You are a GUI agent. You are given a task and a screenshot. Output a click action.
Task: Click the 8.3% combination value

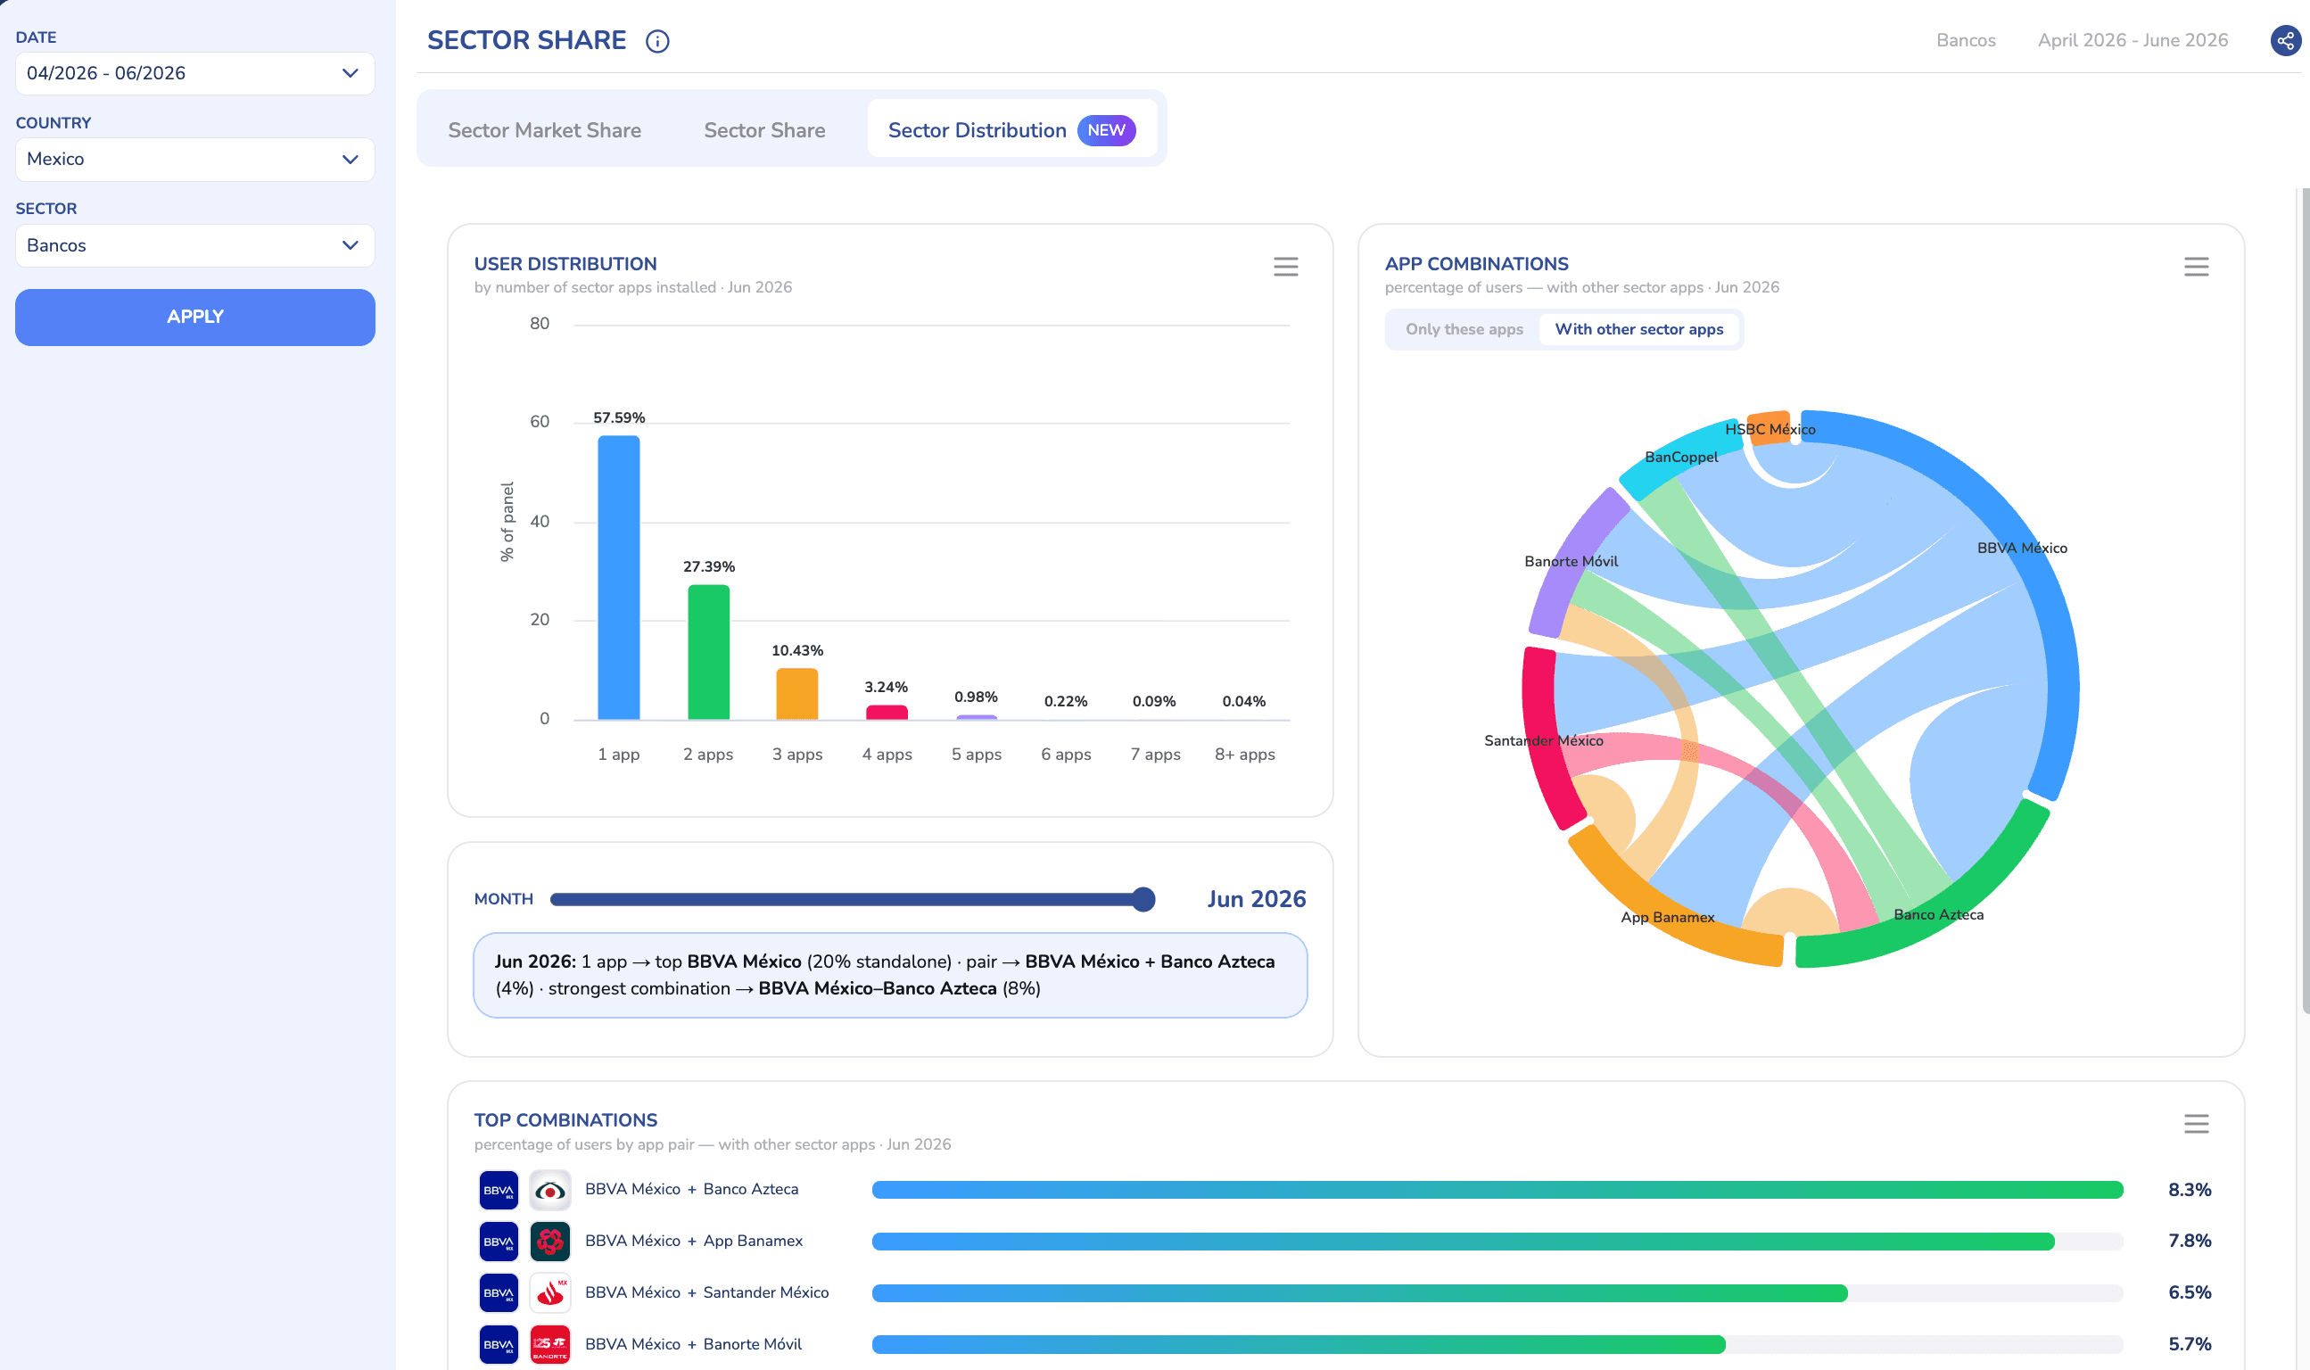[x=2189, y=1190]
